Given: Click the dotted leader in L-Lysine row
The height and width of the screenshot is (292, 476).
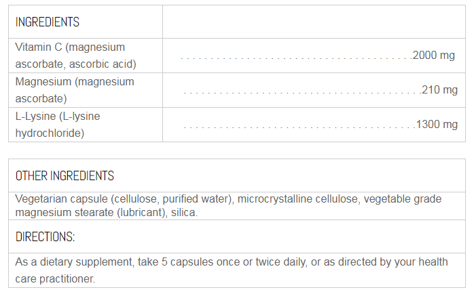Looking at the screenshot, I should [x=299, y=127].
